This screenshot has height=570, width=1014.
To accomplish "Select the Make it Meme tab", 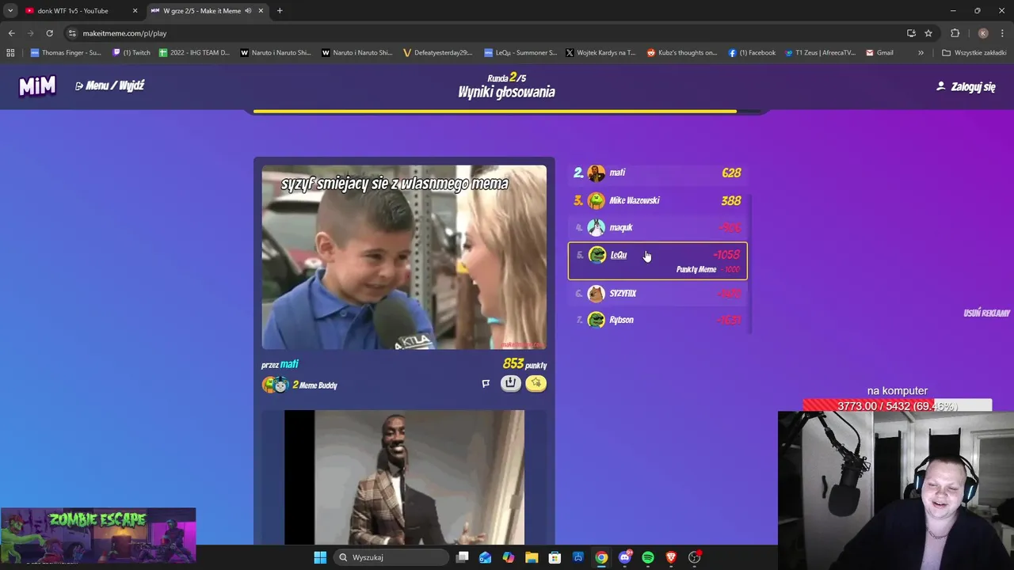I will [x=206, y=11].
